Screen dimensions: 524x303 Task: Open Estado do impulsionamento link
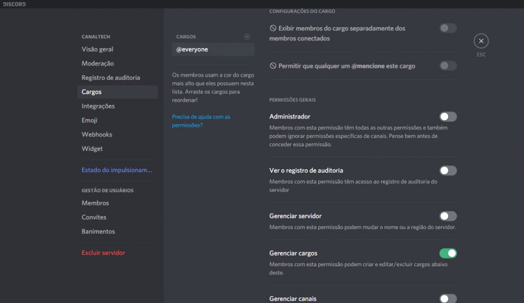[118, 170]
